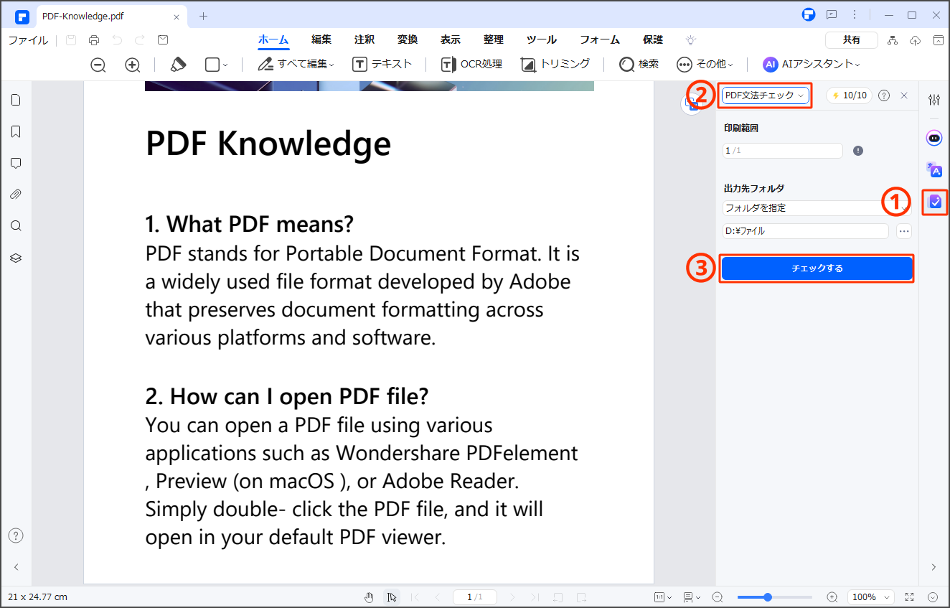Click the help icon in grammar check panel
This screenshot has height=608, width=950.
pyautogui.click(x=884, y=95)
